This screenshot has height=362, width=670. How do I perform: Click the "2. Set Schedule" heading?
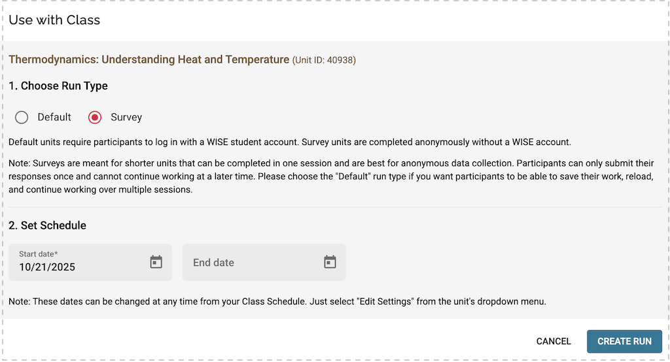(x=48, y=225)
